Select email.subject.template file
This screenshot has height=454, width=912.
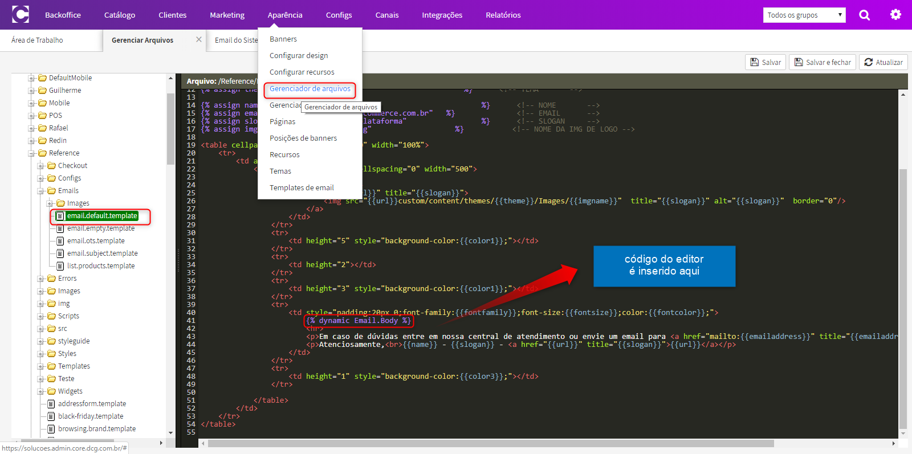[x=103, y=253]
